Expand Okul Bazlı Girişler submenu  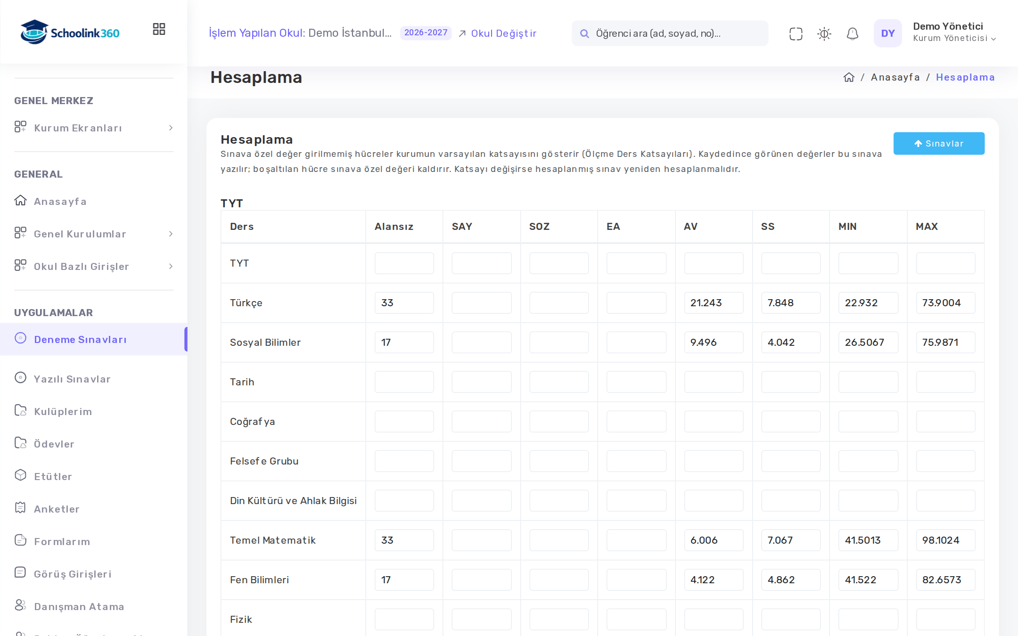(x=94, y=266)
